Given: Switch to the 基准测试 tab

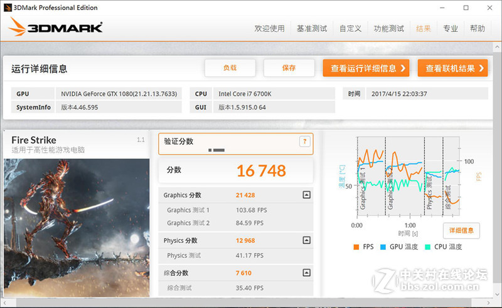Looking at the screenshot, I should (312, 28).
